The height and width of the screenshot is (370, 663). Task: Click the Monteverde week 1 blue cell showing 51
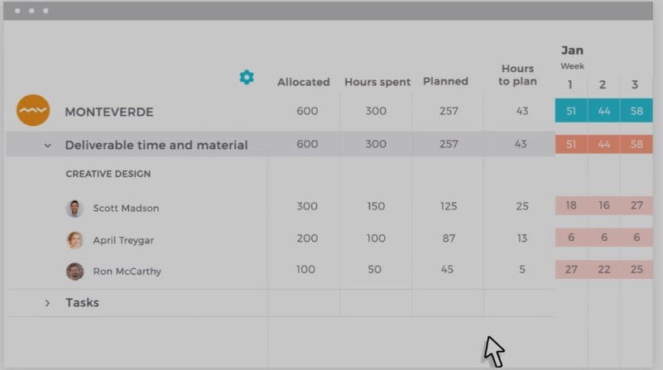pyautogui.click(x=571, y=110)
